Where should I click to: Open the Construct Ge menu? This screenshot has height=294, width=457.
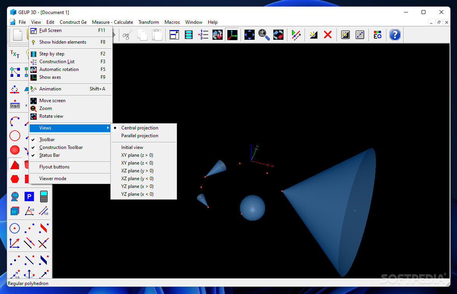(x=73, y=22)
